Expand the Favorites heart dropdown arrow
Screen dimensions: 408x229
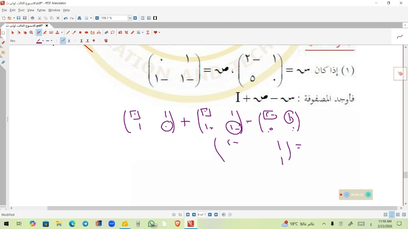(159, 32)
